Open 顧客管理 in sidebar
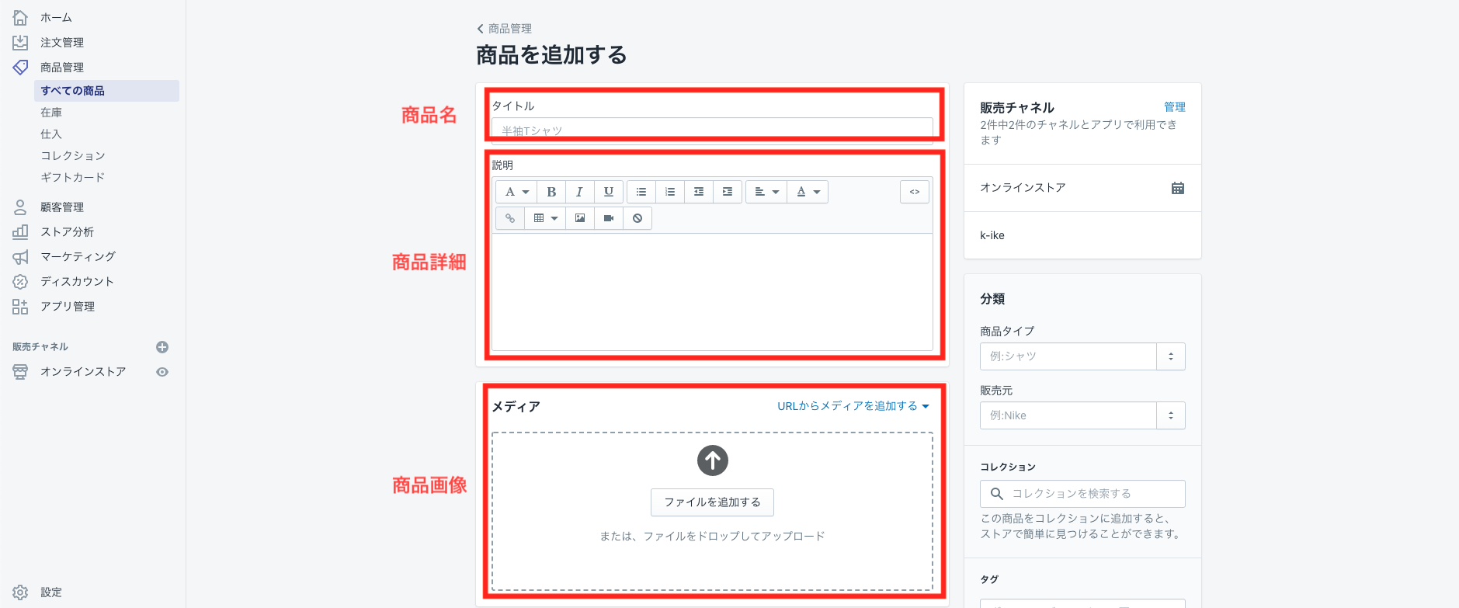Image resolution: width=1459 pixels, height=608 pixels. pos(62,207)
